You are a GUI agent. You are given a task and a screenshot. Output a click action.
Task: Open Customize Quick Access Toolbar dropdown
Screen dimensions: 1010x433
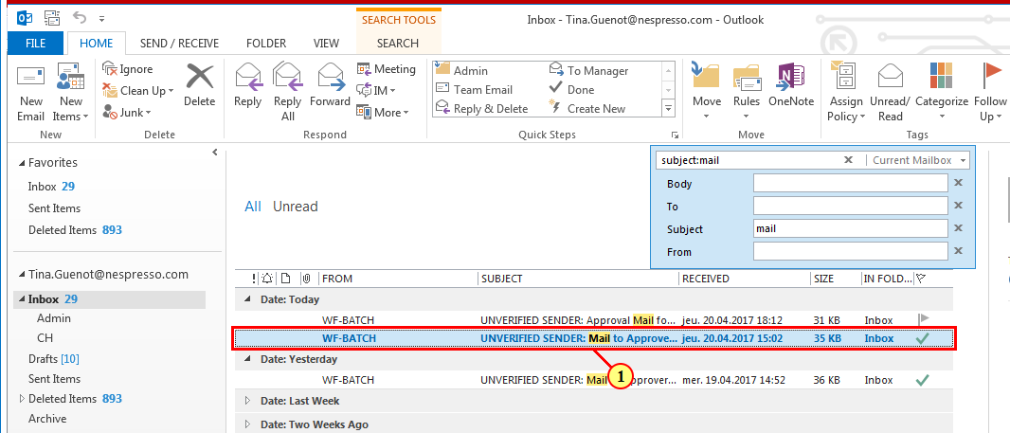pos(101,19)
